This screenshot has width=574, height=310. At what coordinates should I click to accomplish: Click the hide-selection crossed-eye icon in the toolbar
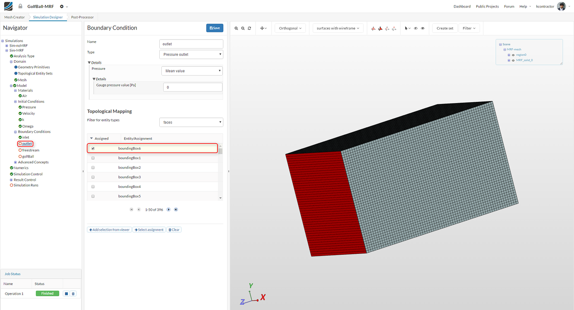[x=416, y=28]
